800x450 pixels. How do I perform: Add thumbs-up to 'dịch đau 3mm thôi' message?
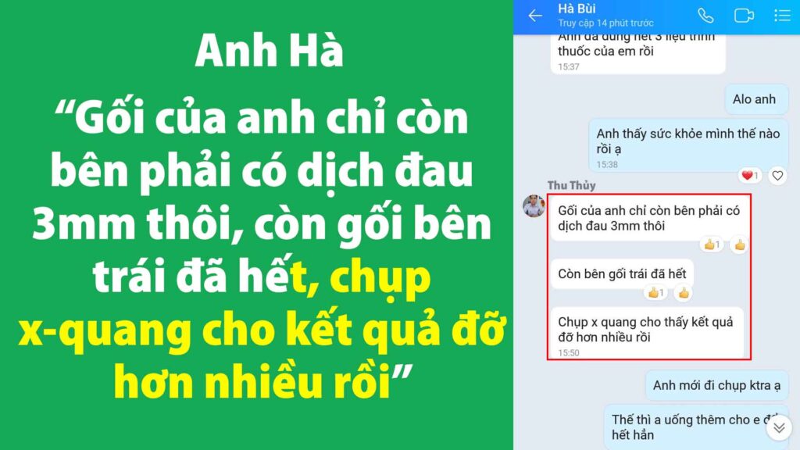(739, 245)
